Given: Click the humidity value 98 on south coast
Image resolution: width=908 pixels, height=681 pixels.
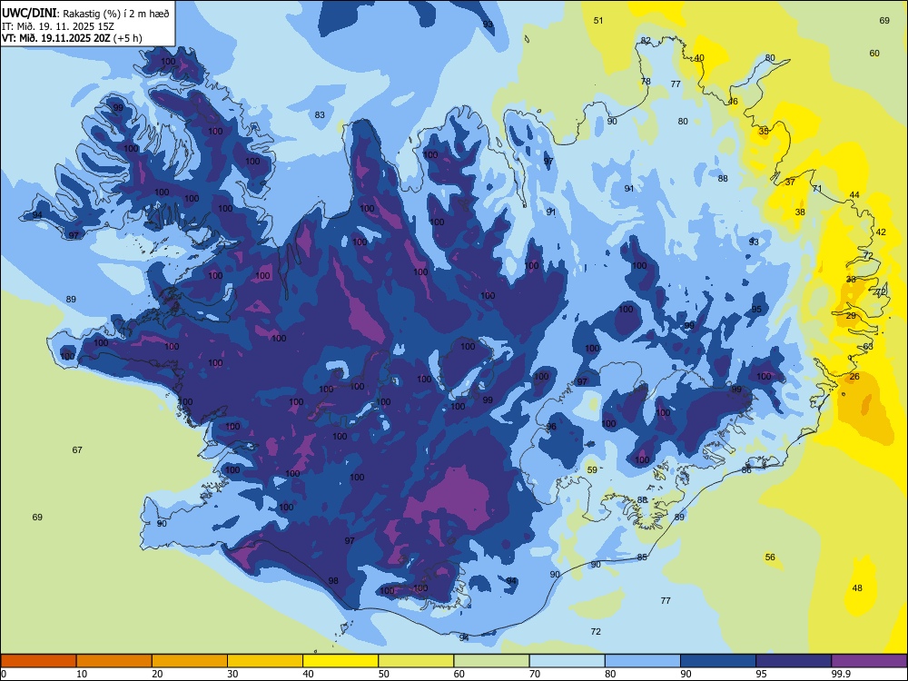Looking at the screenshot, I should click(333, 581).
